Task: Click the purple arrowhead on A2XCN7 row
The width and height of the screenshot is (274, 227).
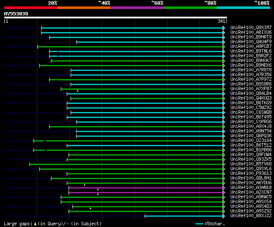Action: coord(224,193)
